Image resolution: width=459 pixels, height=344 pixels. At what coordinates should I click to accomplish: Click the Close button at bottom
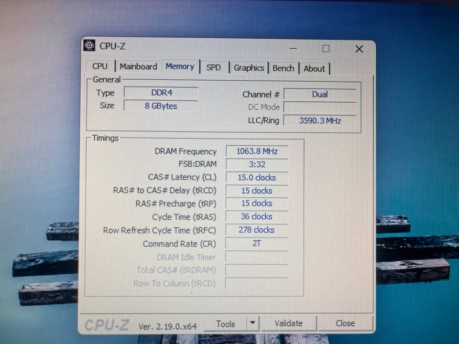pos(345,323)
